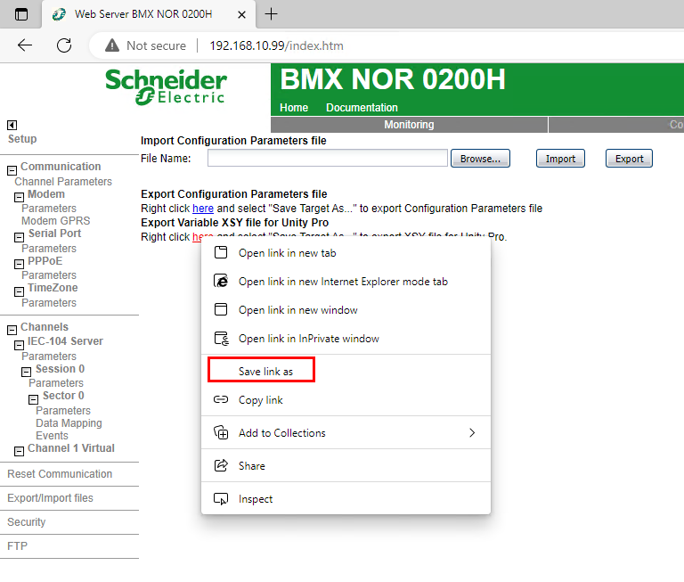Open Events under Sector 0
The height and width of the screenshot is (582, 684).
(52, 436)
